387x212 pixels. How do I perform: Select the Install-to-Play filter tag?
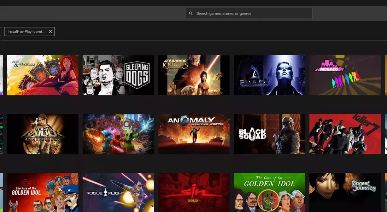point(26,31)
